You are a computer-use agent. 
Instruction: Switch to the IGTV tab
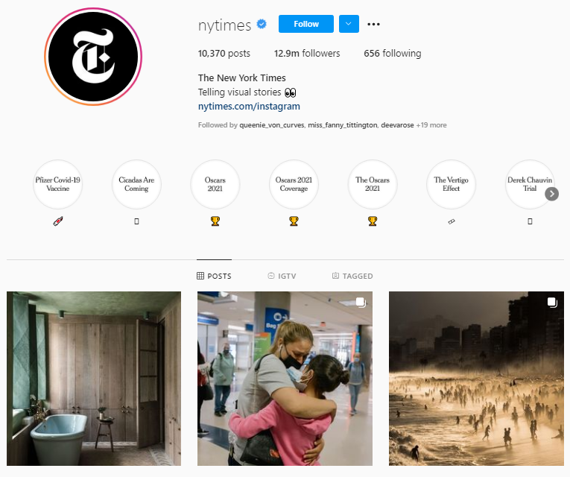[282, 276]
